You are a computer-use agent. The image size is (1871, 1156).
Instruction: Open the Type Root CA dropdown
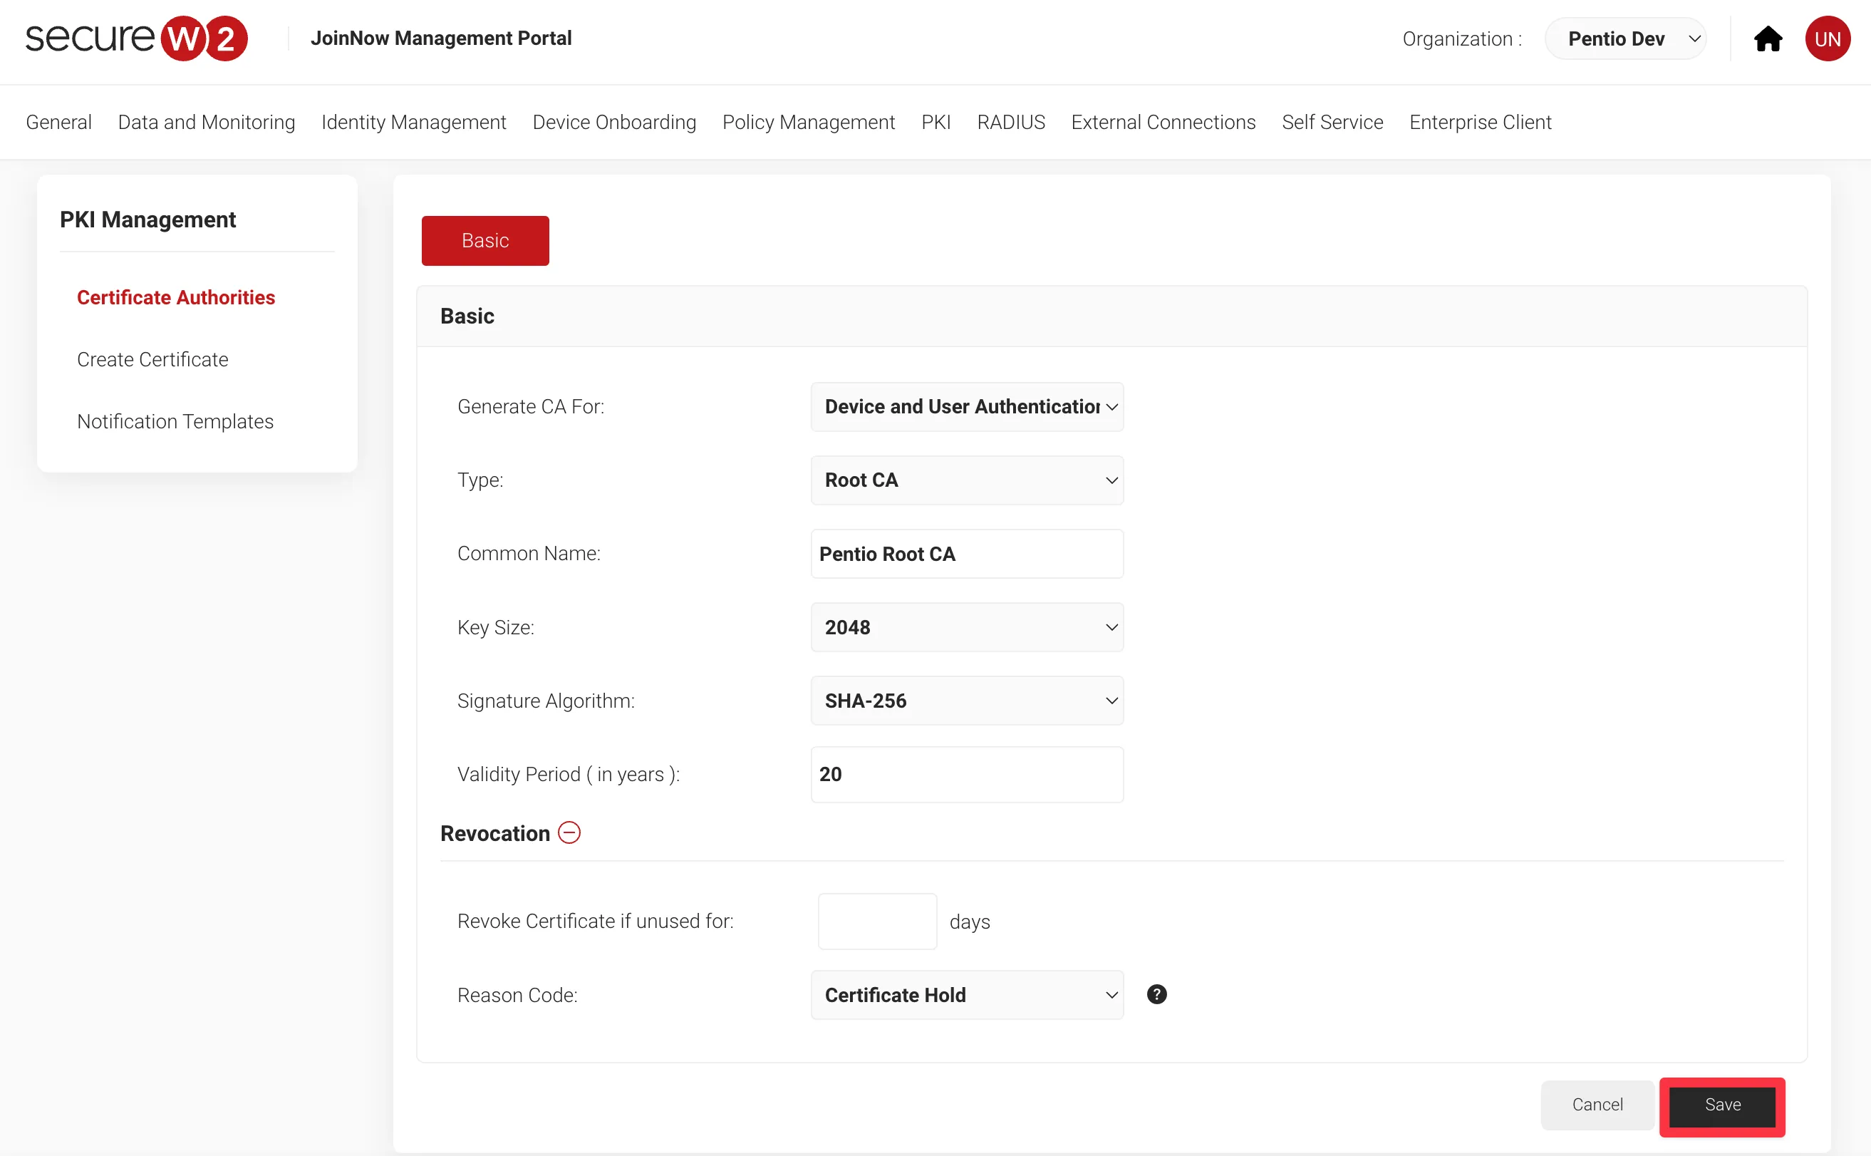click(967, 480)
